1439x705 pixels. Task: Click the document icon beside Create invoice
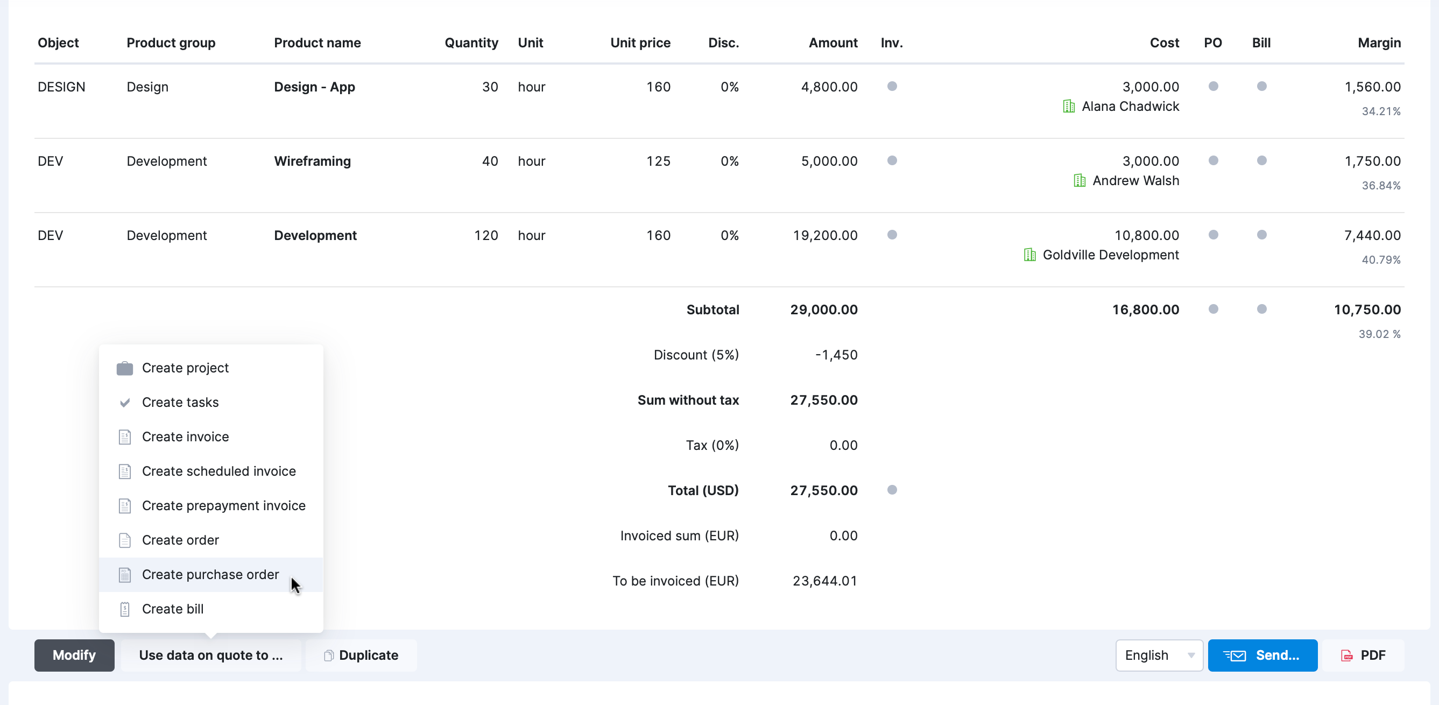pyautogui.click(x=124, y=437)
